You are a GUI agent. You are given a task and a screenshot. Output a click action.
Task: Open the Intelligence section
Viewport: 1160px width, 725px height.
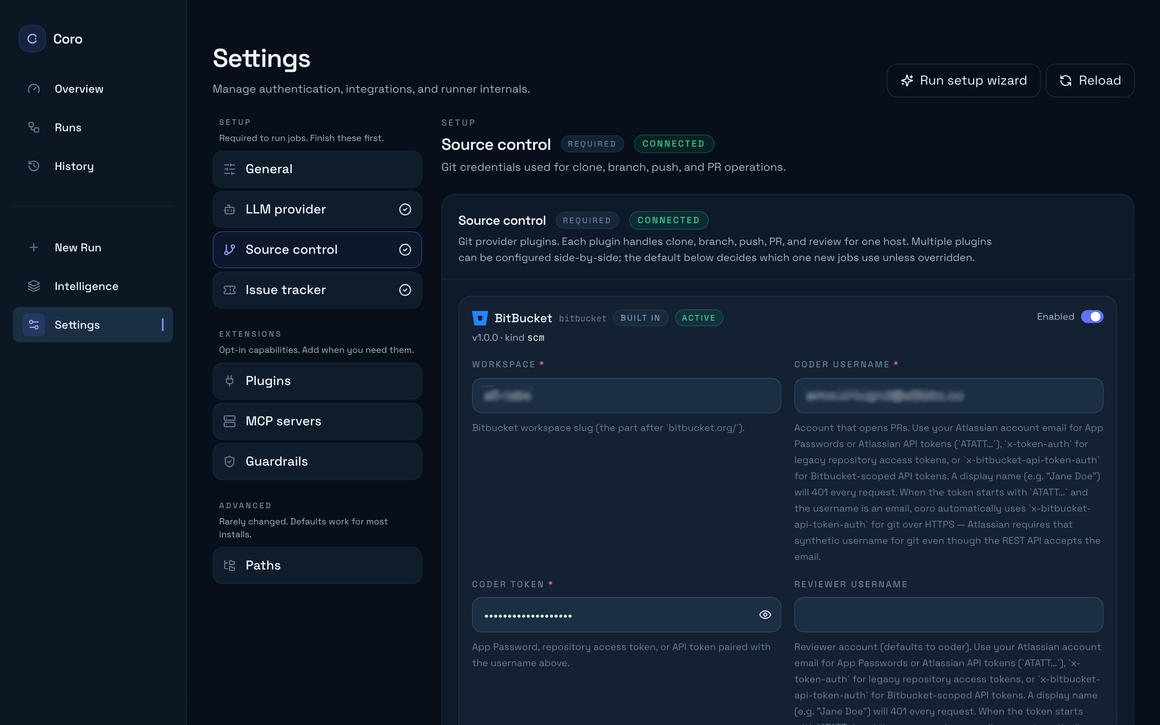tap(93, 286)
